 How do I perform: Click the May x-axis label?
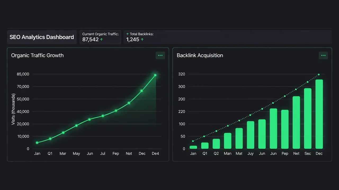(76, 154)
